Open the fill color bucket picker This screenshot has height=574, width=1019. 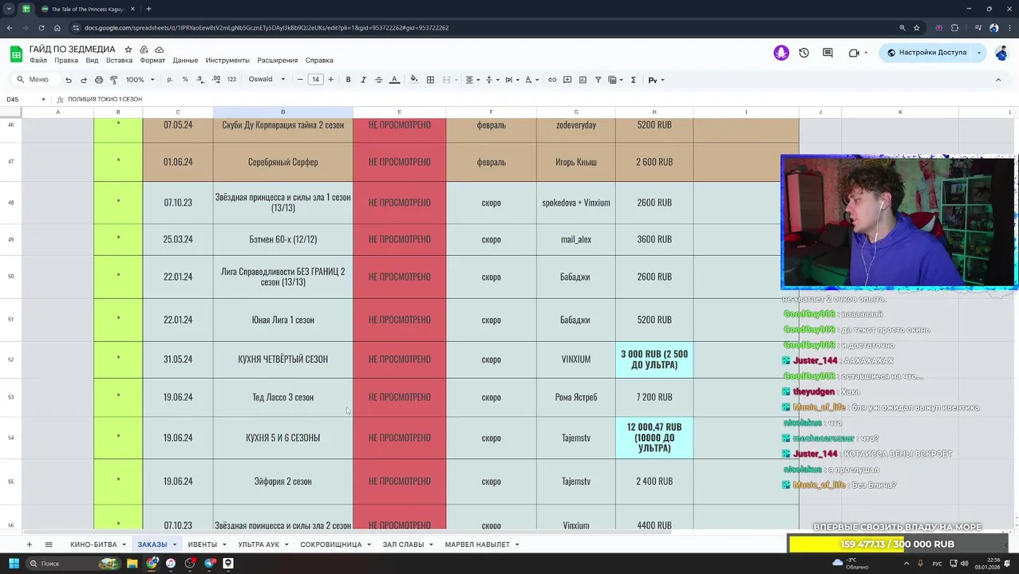(413, 80)
